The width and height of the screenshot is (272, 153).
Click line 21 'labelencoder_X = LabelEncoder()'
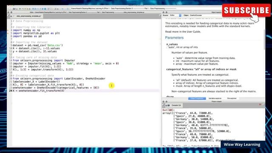(x=36, y=82)
